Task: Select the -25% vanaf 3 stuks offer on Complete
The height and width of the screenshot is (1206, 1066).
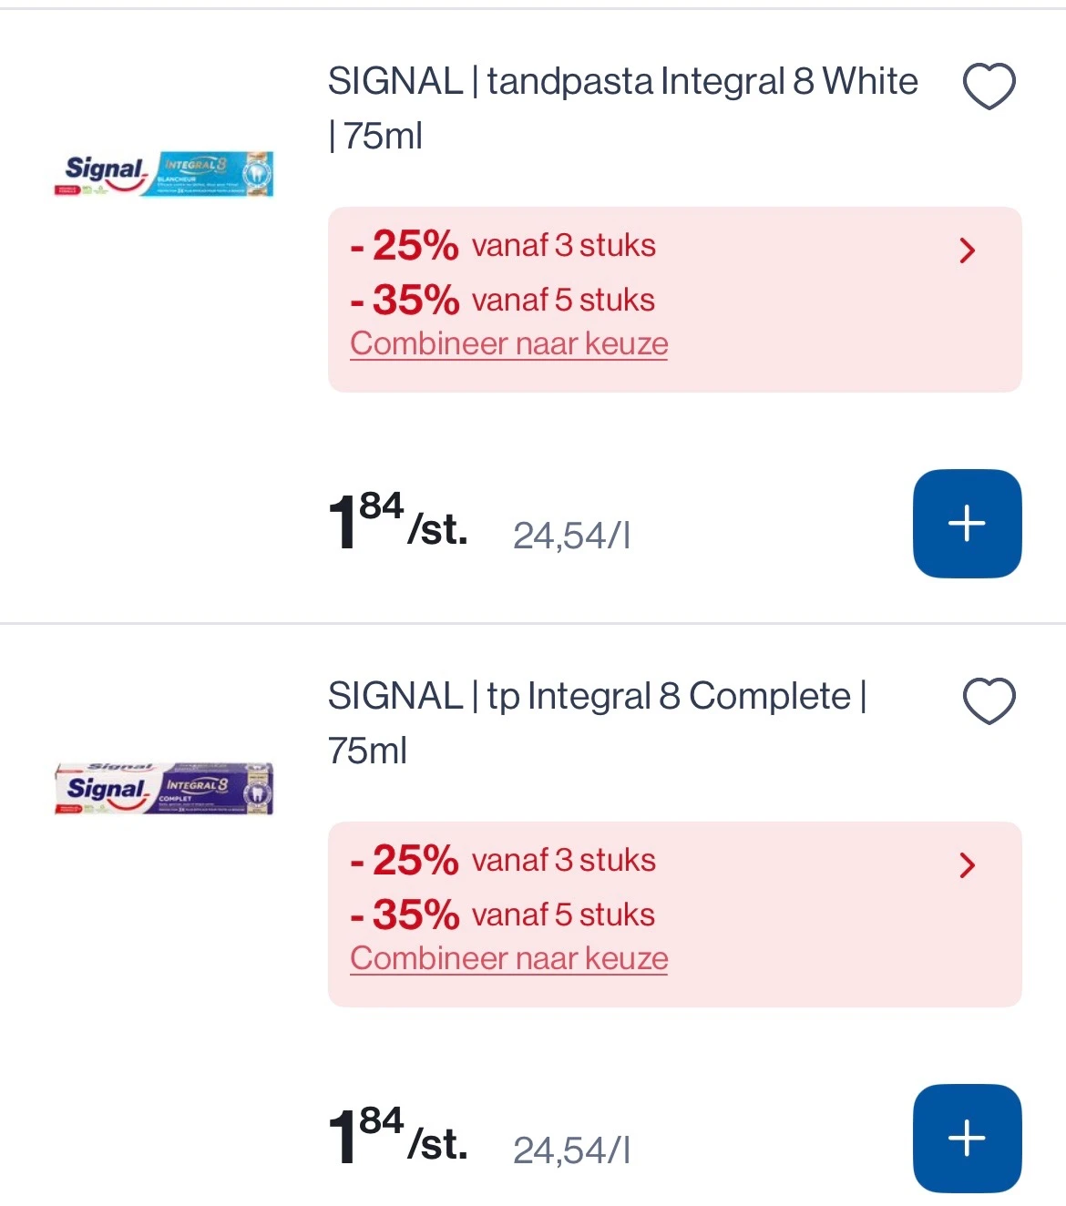Action: click(x=503, y=861)
